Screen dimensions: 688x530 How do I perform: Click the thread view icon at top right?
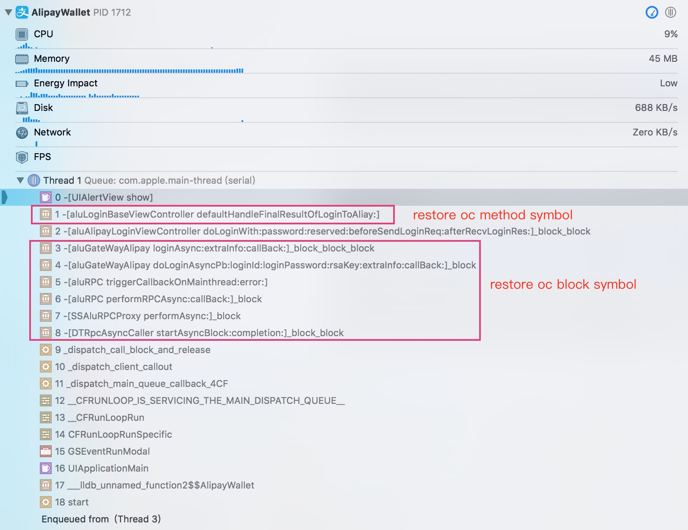click(x=671, y=12)
